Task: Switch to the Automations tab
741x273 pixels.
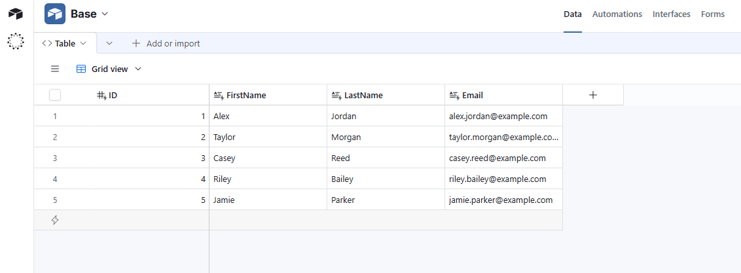Action: [617, 14]
